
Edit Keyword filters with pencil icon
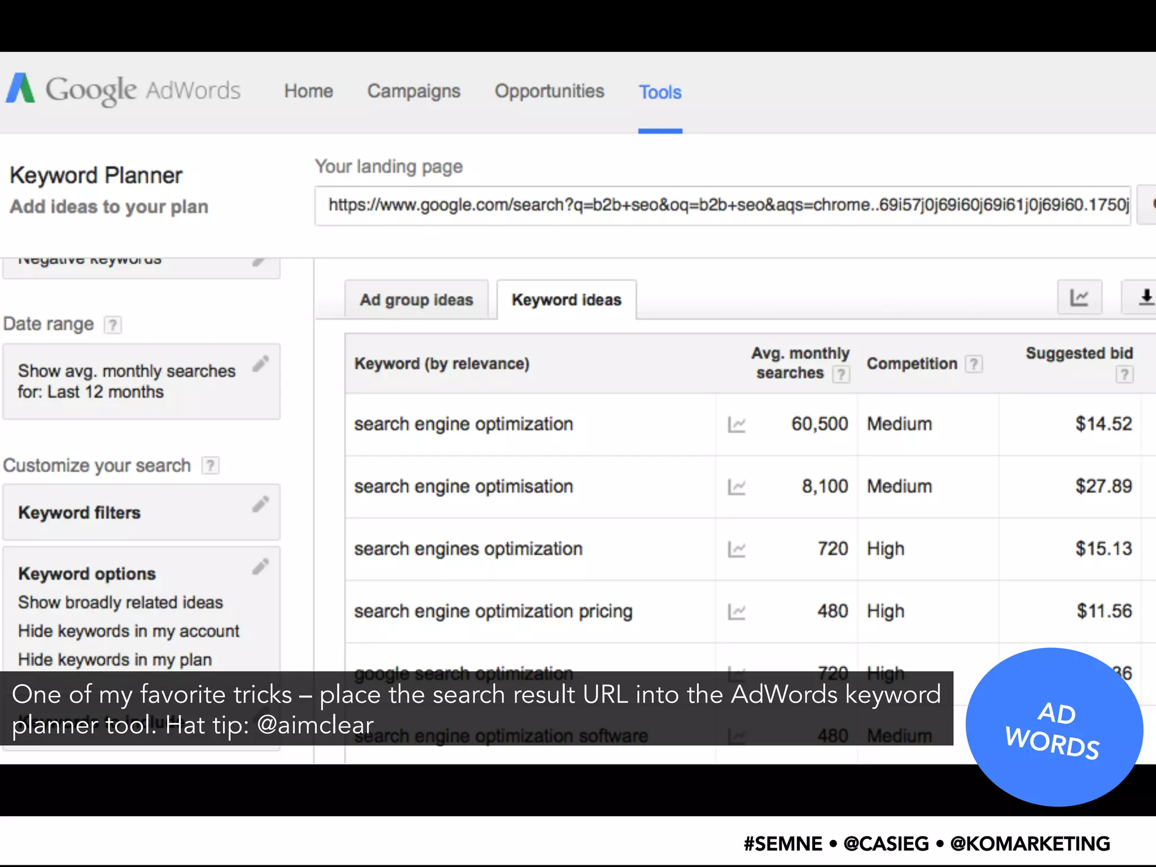click(260, 504)
